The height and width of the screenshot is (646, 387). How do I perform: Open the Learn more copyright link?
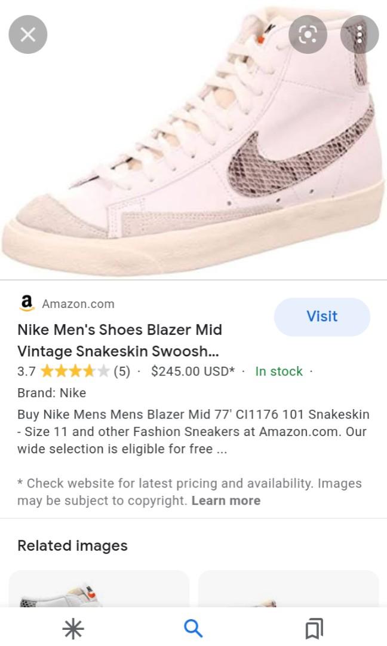pyautogui.click(x=226, y=501)
